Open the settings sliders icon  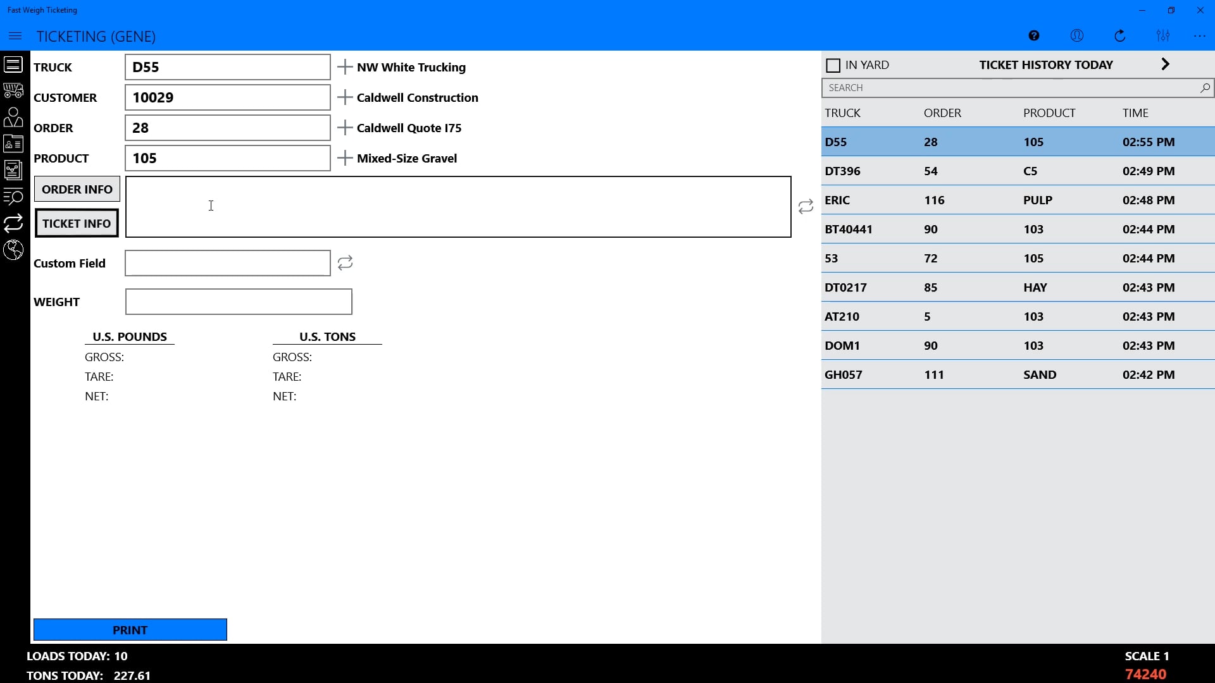(1163, 36)
